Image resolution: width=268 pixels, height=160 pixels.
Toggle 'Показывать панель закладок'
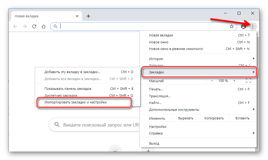point(68,89)
